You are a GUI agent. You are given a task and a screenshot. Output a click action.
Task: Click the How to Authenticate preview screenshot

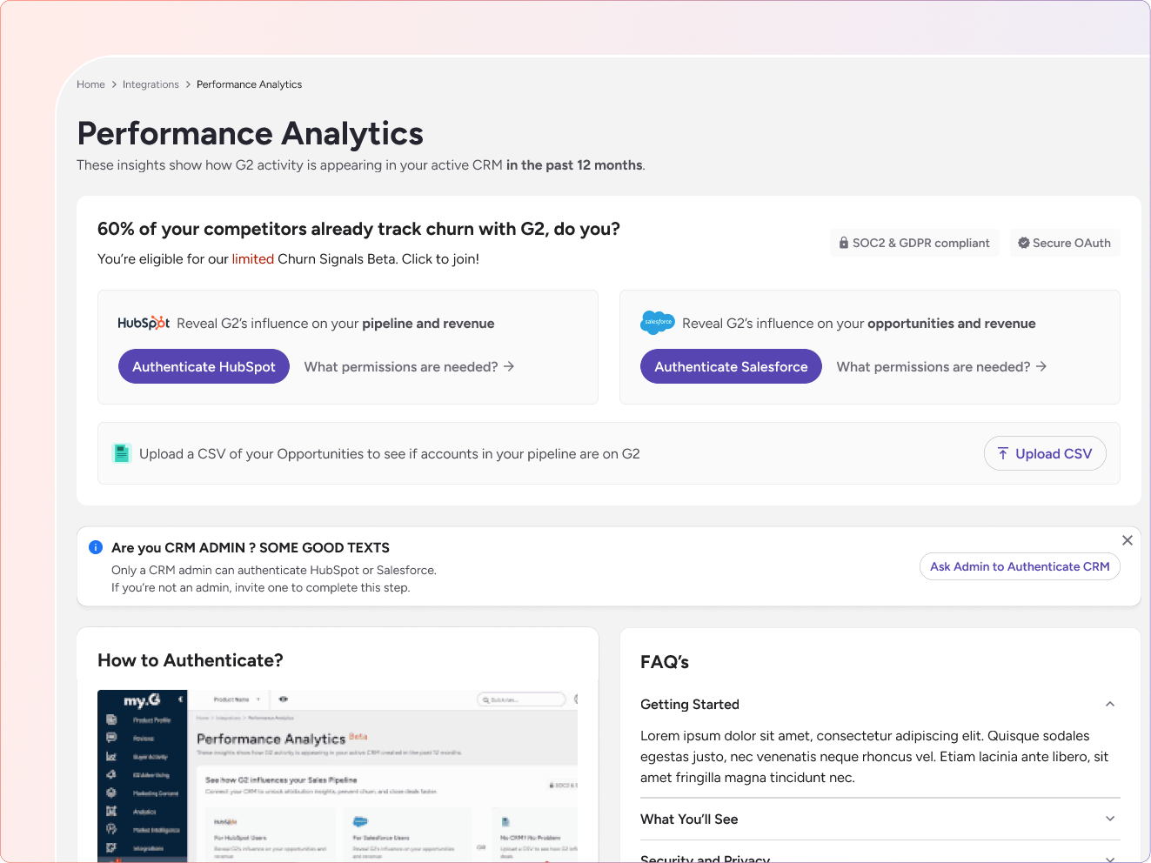click(x=337, y=774)
